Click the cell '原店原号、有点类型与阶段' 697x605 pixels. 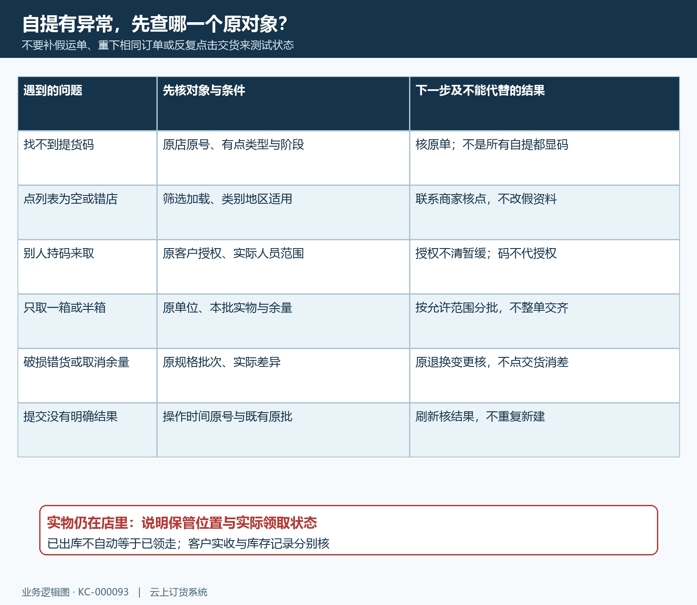[283, 158]
